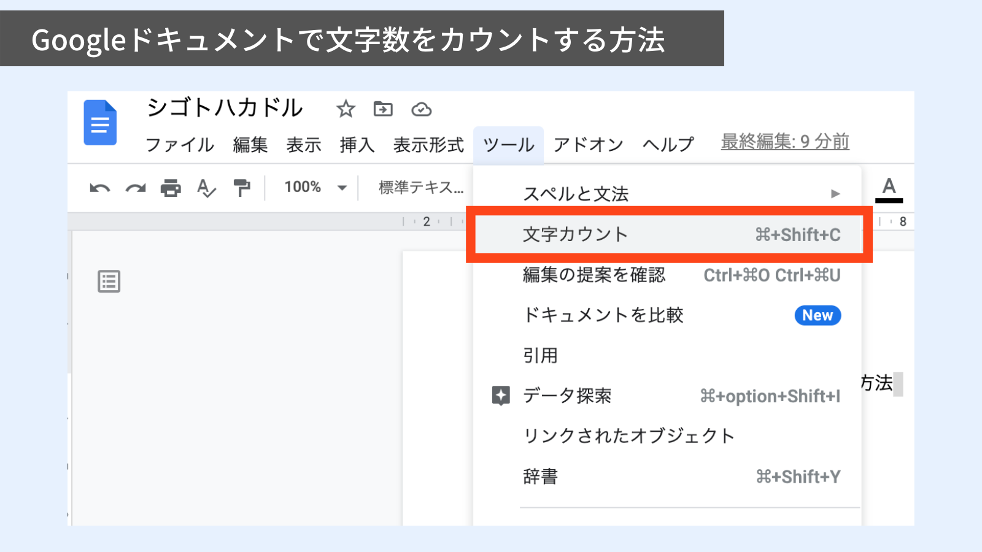The height and width of the screenshot is (552, 982).
Task: Check the cloud save status icon
Action: (x=421, y=109)
